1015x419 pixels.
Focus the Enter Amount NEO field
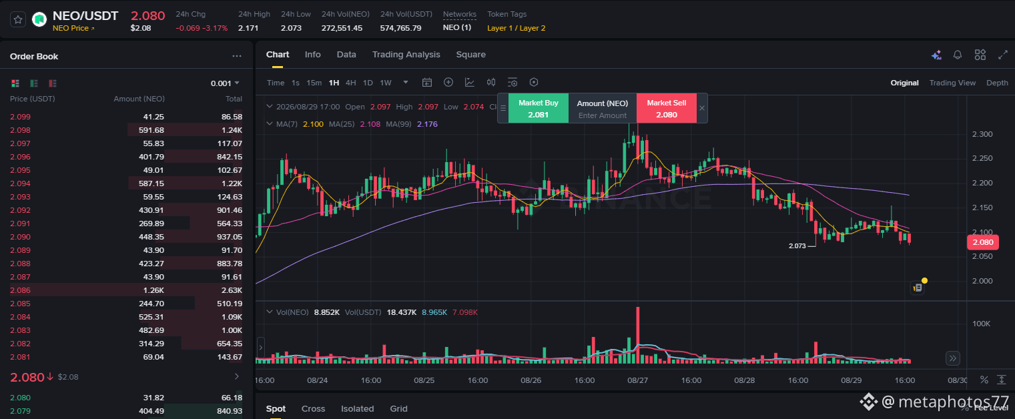[x=603, y=115]
